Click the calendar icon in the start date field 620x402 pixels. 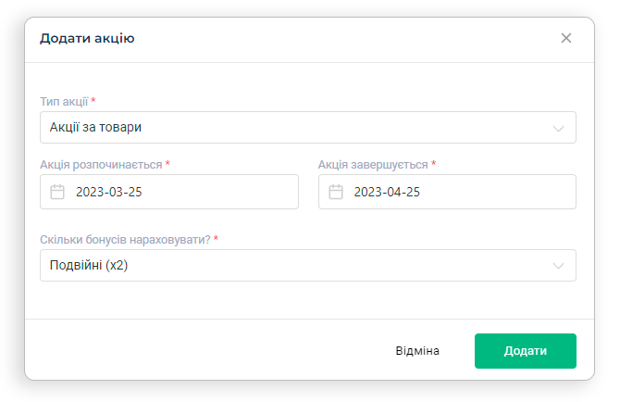(57, 192)
